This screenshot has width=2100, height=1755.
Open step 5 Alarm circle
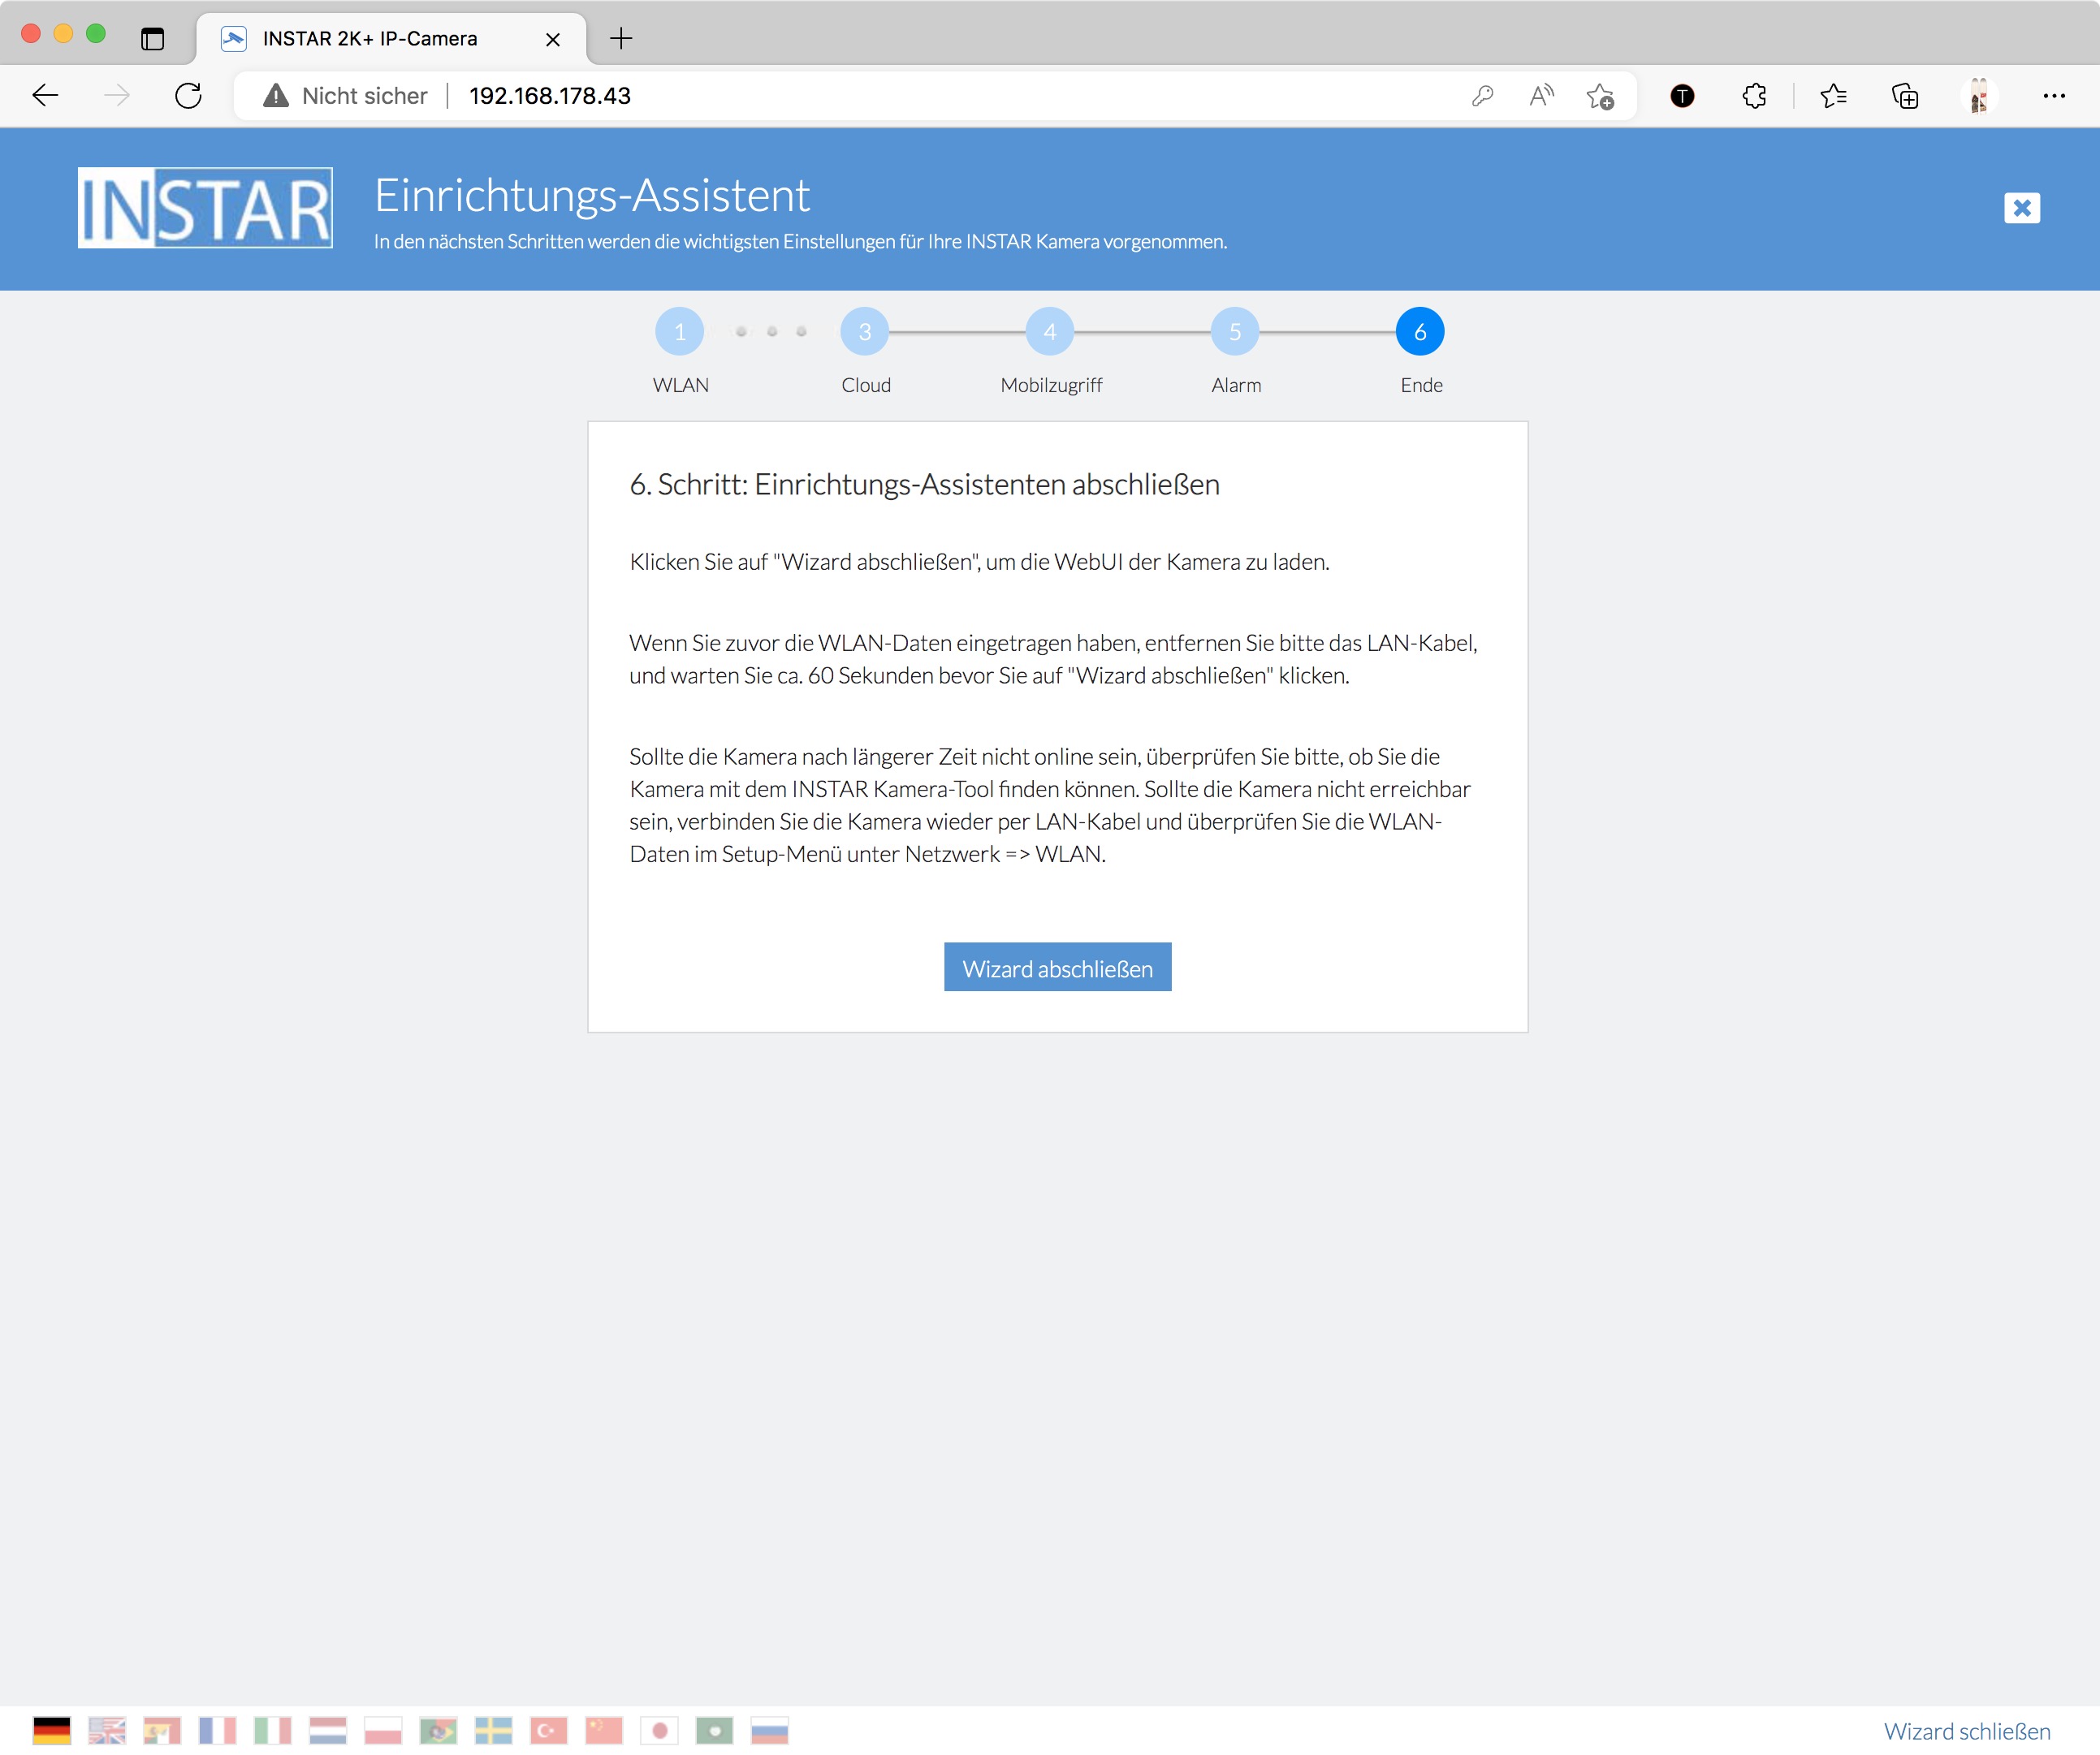(1235, 332)
